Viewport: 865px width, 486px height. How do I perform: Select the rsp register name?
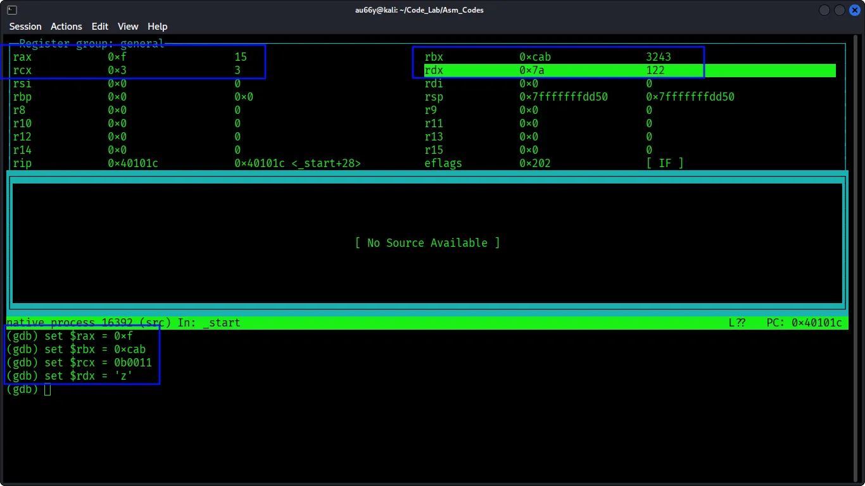tap(434, 97)
